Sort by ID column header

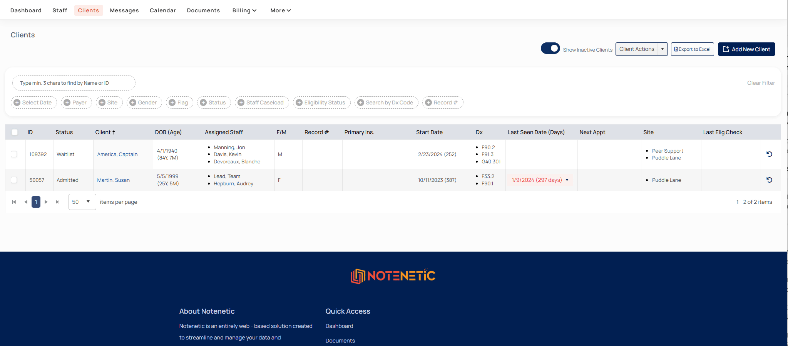(30, 132)
